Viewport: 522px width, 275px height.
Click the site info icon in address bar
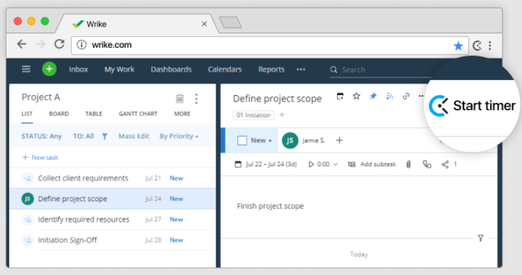point(81,44)
